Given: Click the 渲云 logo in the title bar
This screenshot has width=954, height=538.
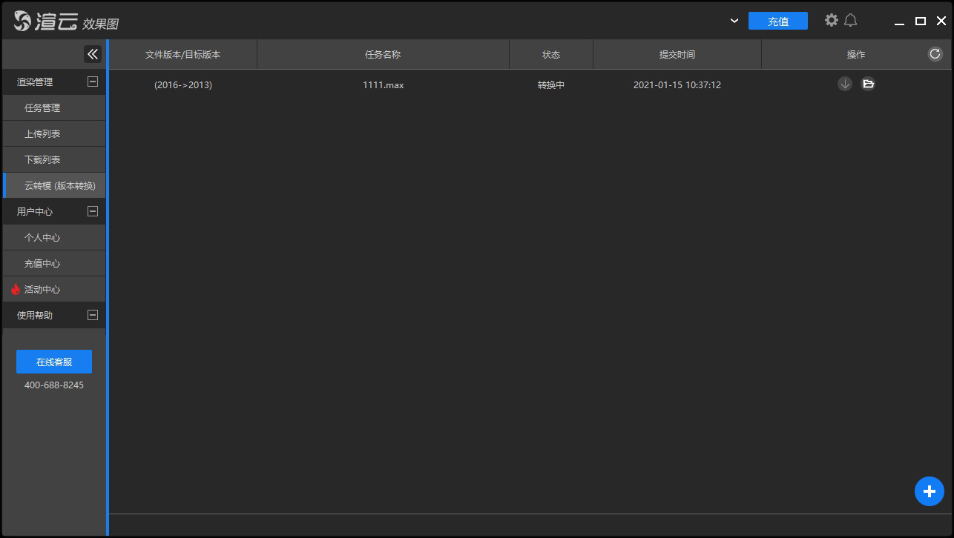Looking at the screenshot, I should (45, 21).
